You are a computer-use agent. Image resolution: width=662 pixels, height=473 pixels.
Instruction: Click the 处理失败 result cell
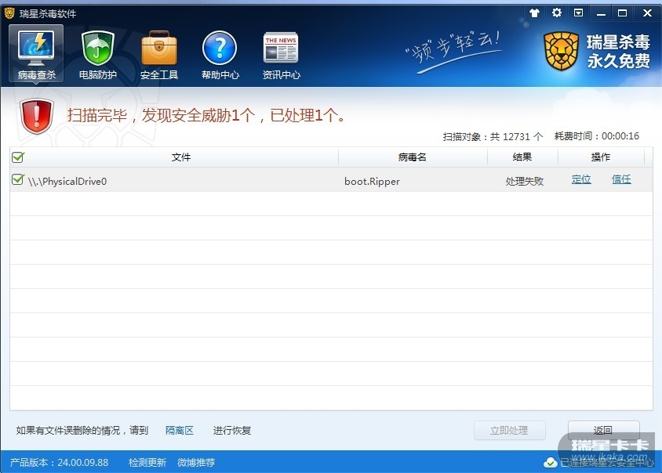(525, 181)
